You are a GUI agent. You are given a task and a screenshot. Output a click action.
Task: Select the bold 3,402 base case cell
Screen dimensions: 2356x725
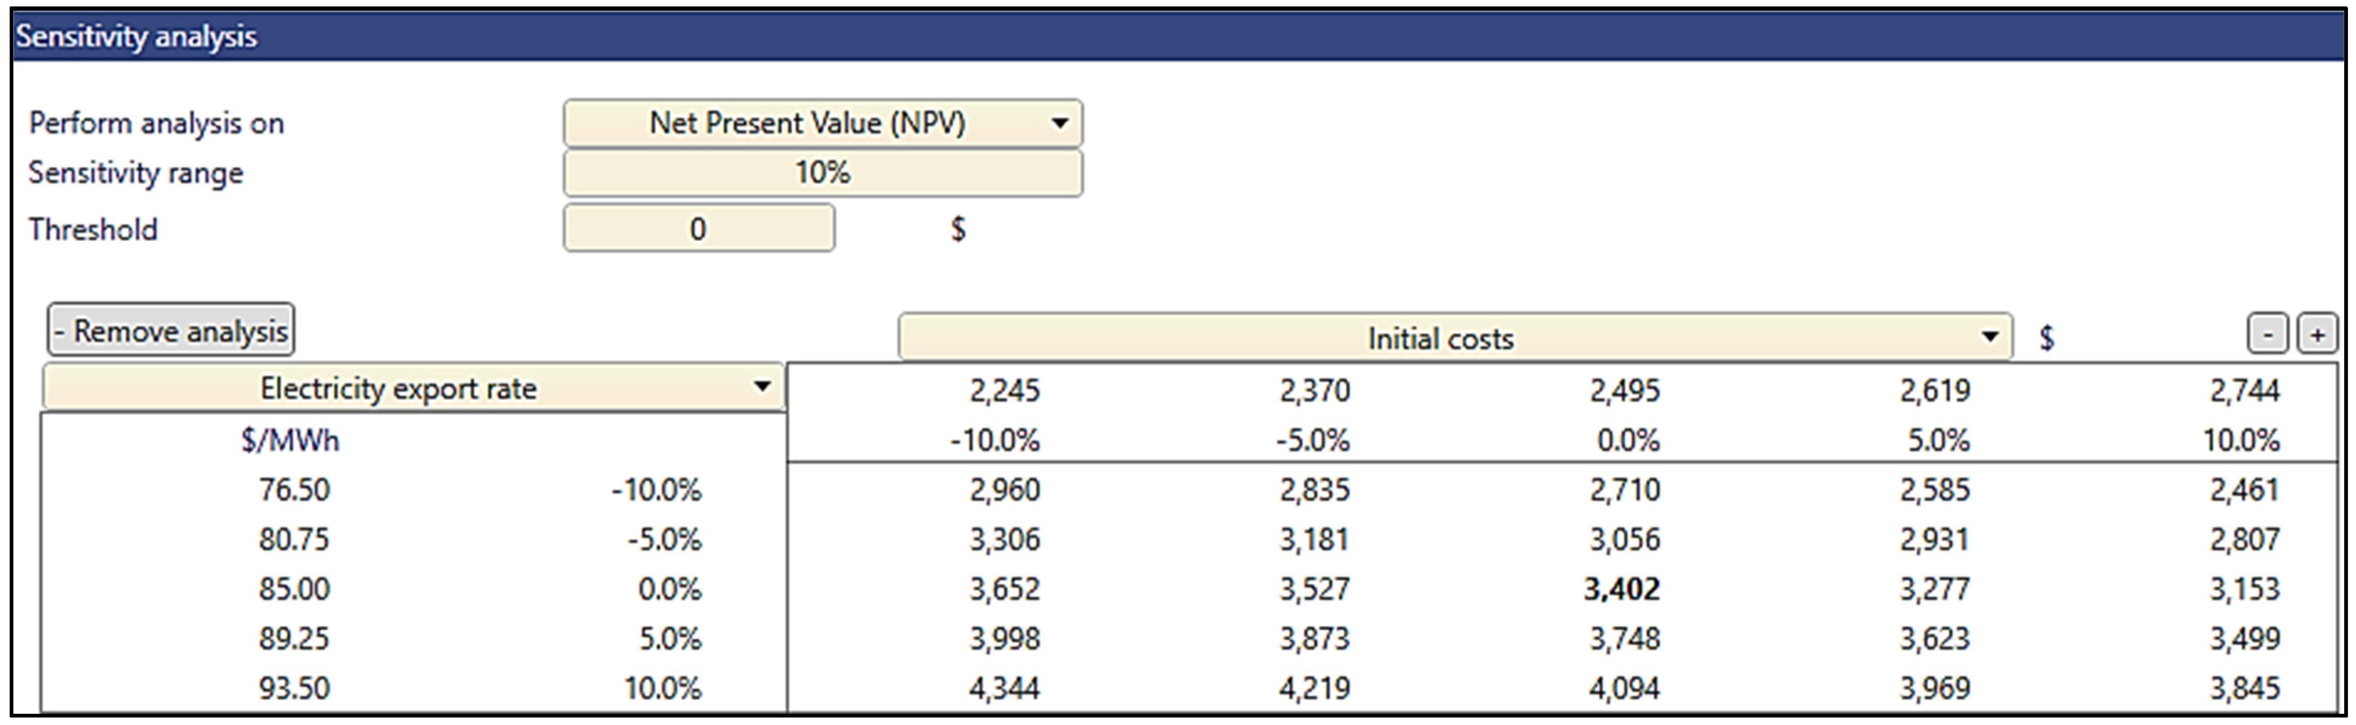pyautogui.click(x=1621, y=589)
